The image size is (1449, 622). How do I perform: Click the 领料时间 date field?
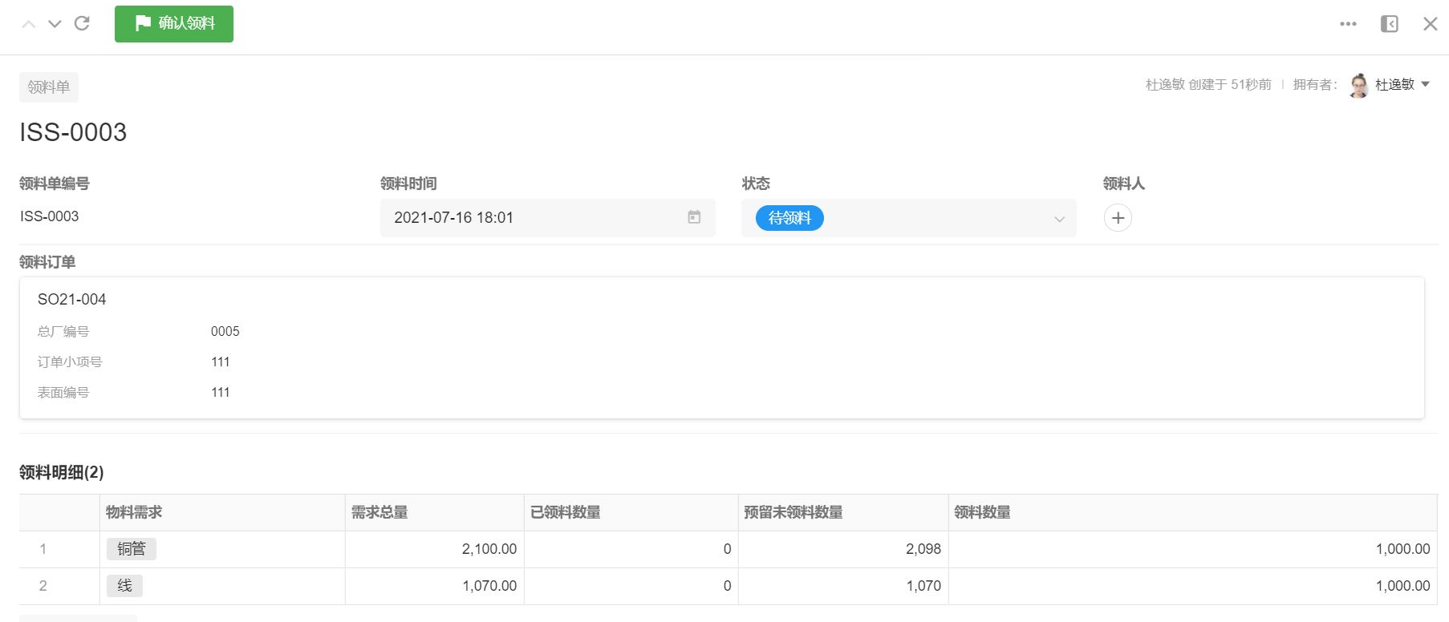(x=530, y=218)
